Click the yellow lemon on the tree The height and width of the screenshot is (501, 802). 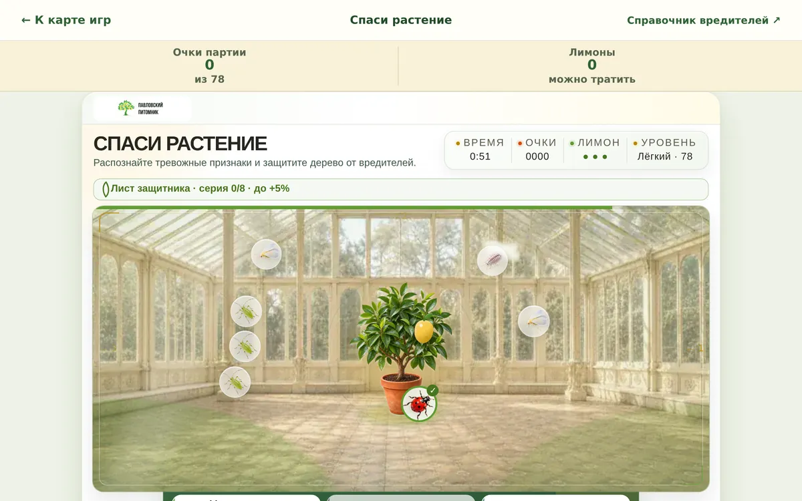point(424,331)
